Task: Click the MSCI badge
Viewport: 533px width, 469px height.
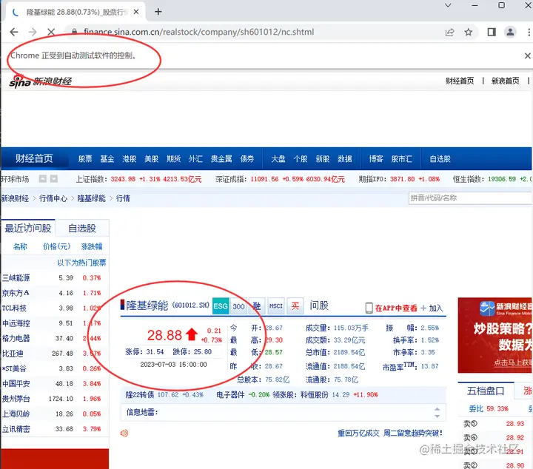Action: (276, 306)
